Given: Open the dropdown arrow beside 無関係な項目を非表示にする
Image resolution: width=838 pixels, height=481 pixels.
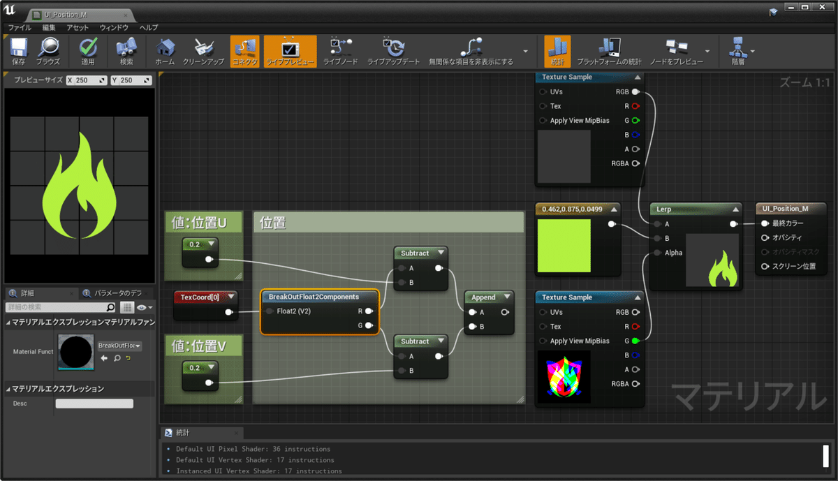Looking at the screenshot, I should (527, 52).
